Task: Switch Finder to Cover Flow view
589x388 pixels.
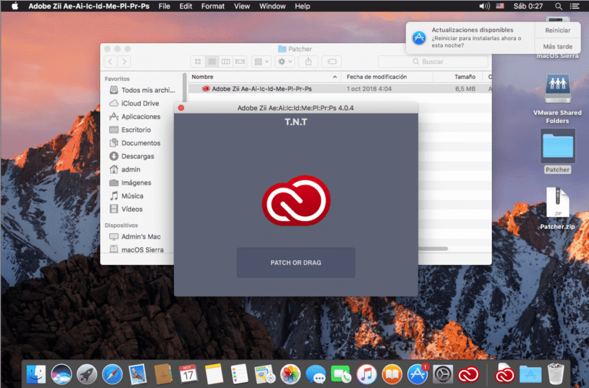Action: [x=240, y=62]
